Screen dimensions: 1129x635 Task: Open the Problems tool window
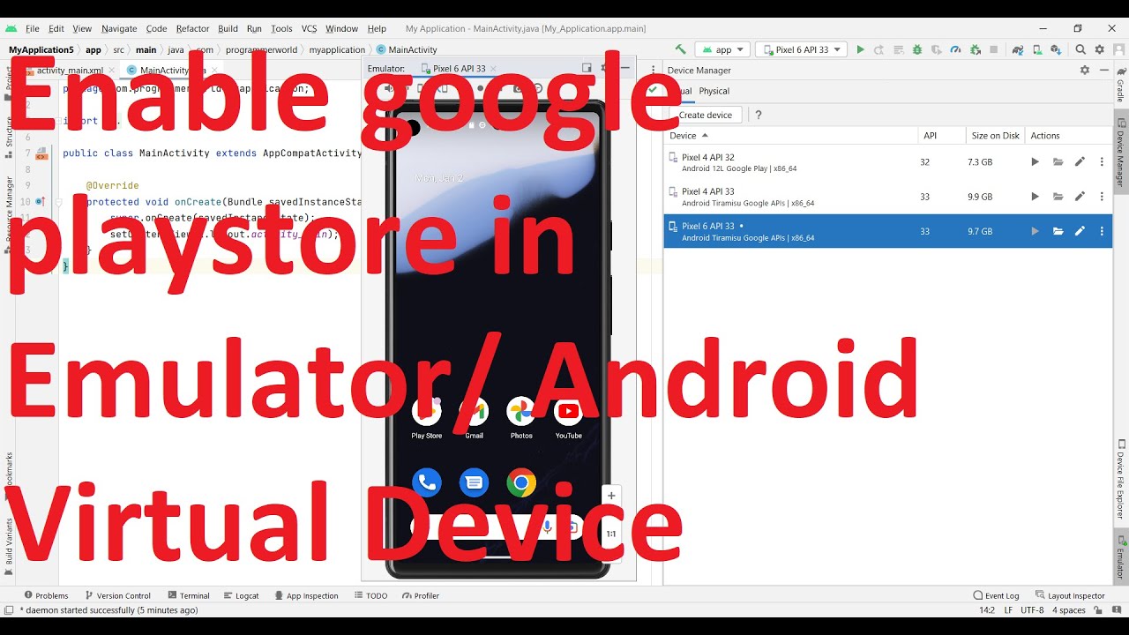pos(46,595)
